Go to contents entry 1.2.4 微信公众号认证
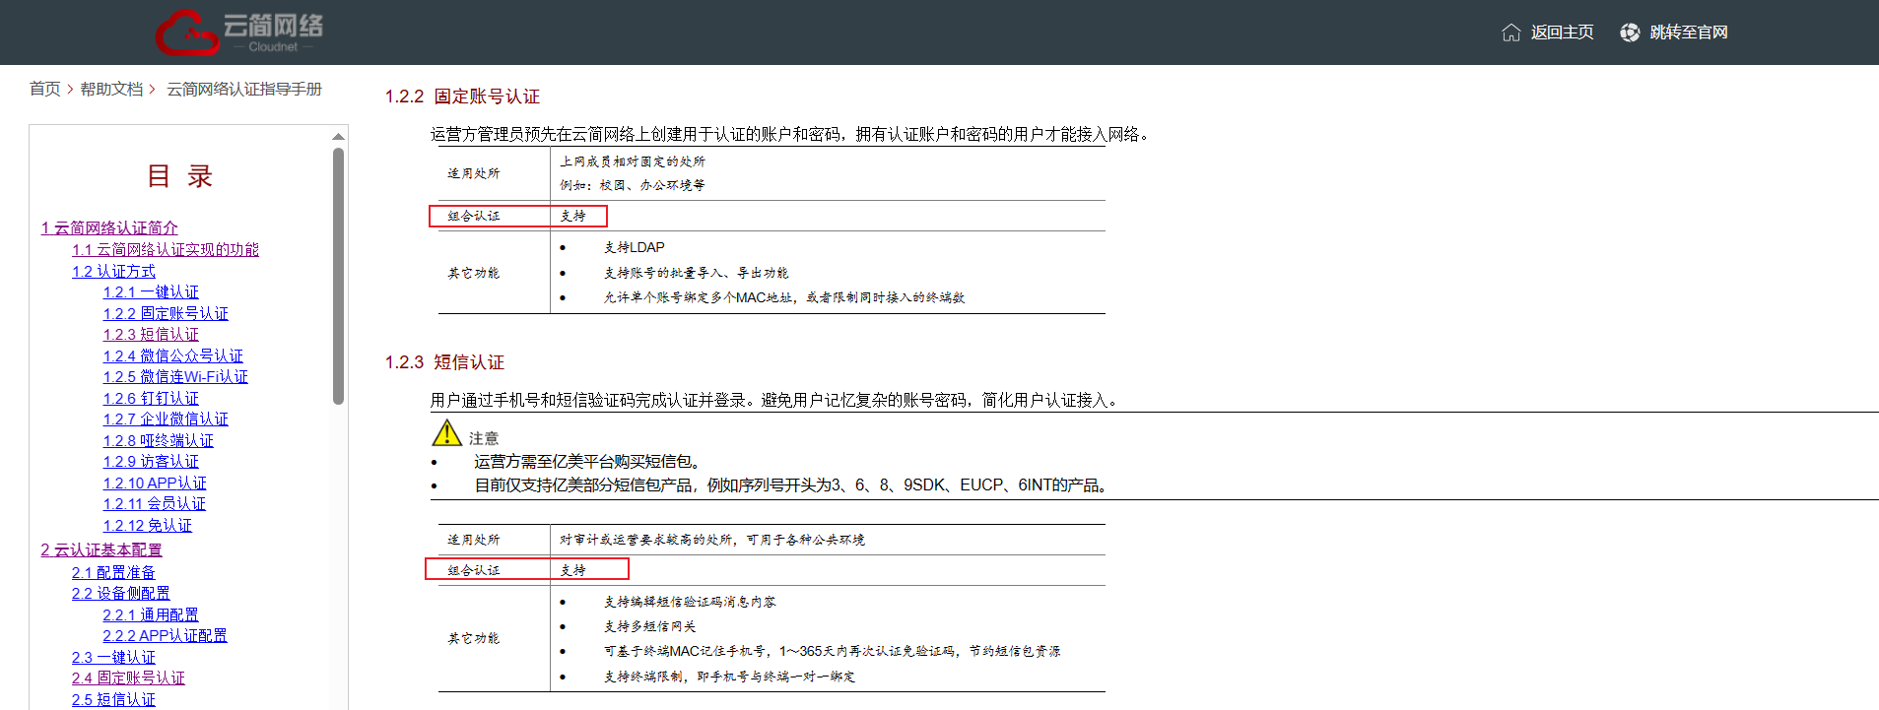The image size is (1879, 710). [x=173, y=355]
